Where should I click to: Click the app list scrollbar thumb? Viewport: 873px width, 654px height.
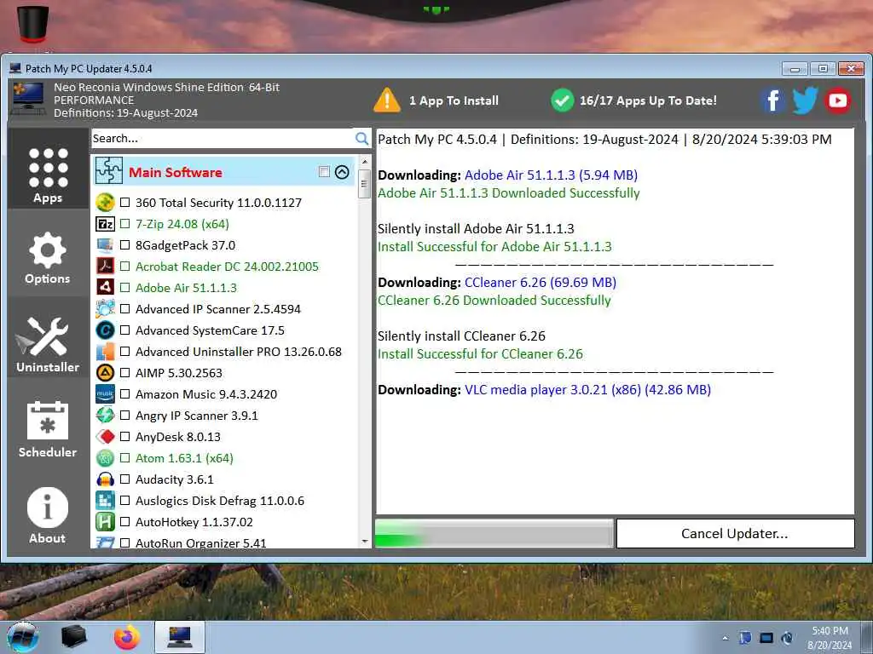365,184
